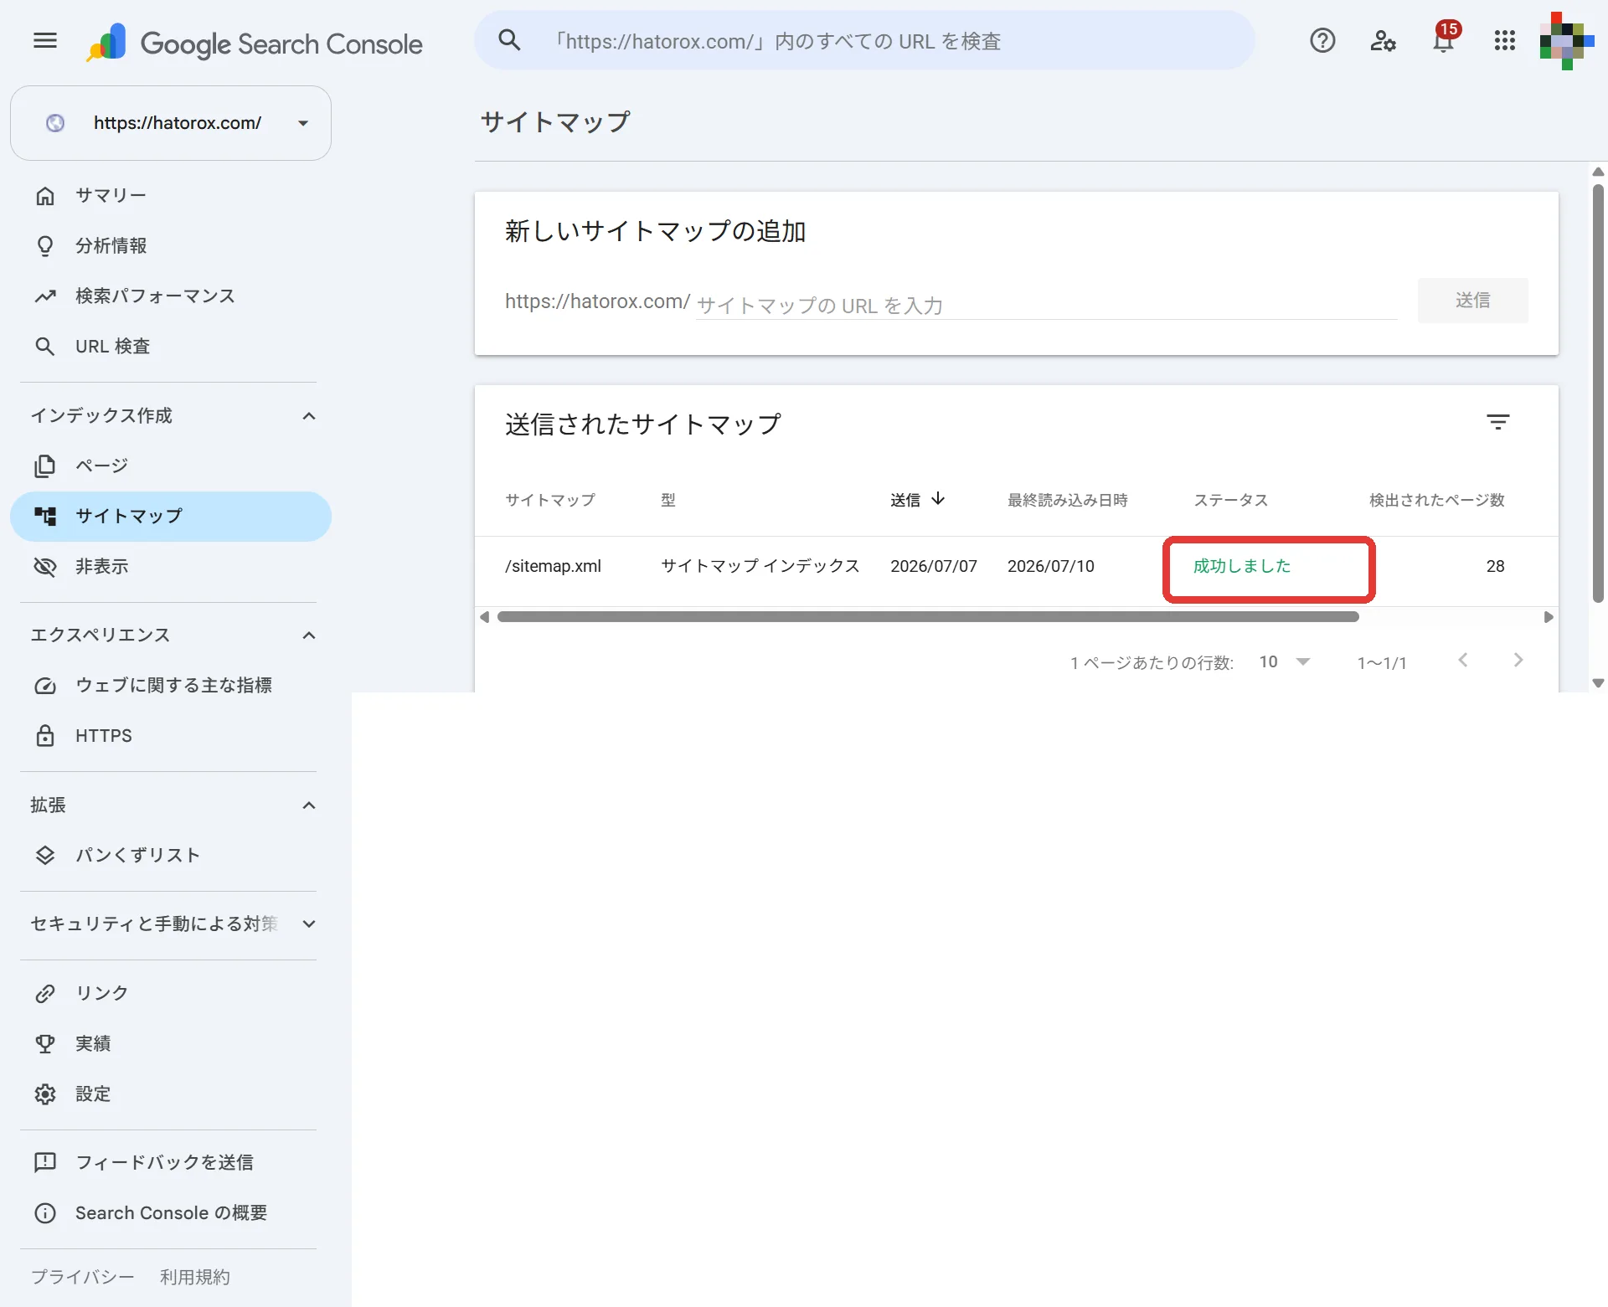This screenshot has width=1608, height=1307.
Task: Go to next page of sitemap table
Action: pyautogui.click(x=1518, y=661)
